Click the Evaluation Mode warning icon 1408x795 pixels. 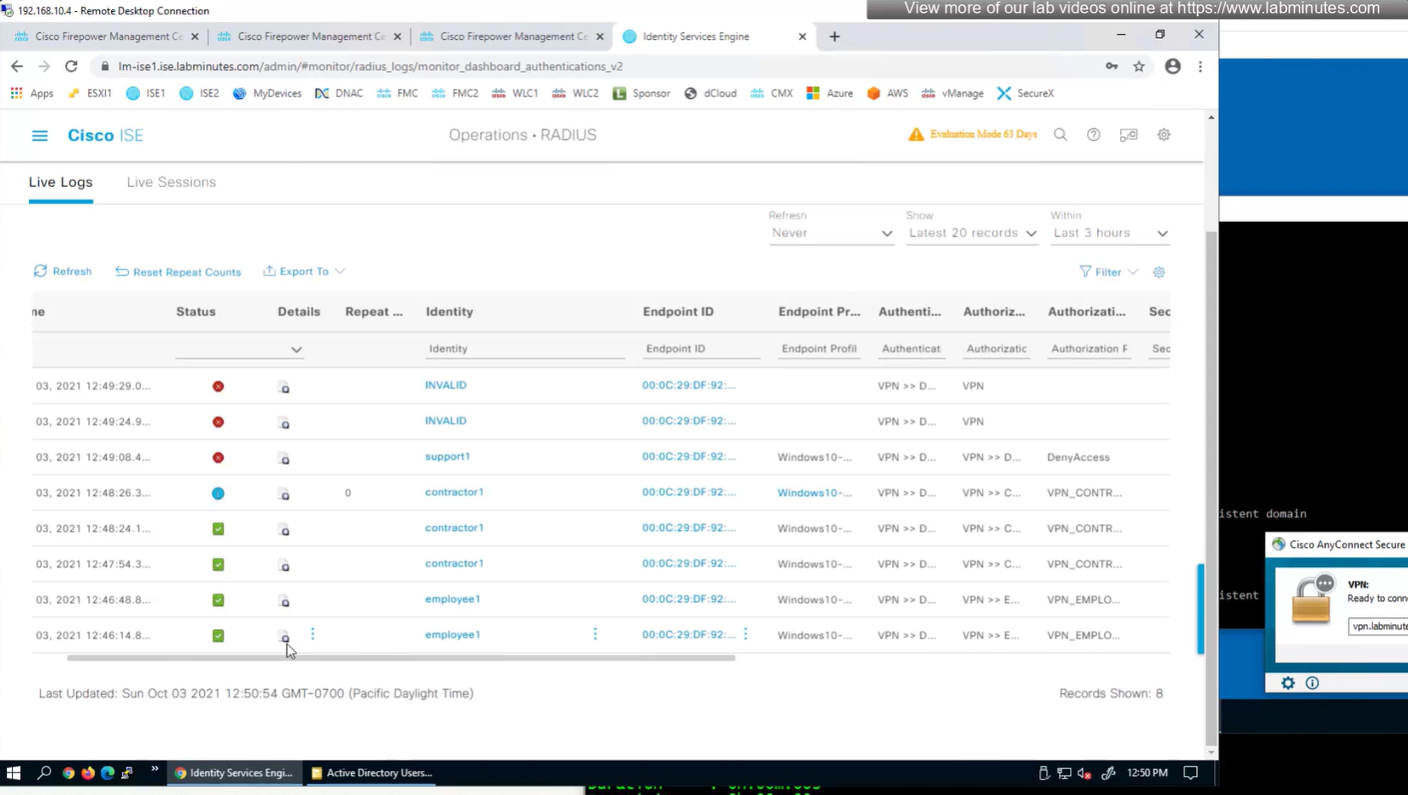pos(916,135)
